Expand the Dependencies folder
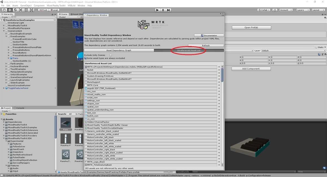Image resolution: width=327 pixels, height=177 pixels. pos(4,122)
